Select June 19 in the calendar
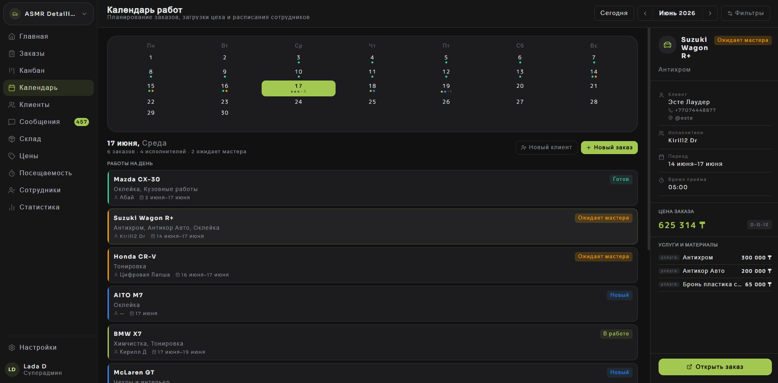This screenshot has height=383, width=778. pyautogui.click(x=446, y=88)
